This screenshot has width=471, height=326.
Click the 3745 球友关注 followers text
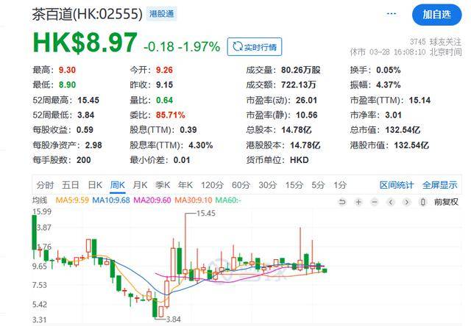(436, 42)
